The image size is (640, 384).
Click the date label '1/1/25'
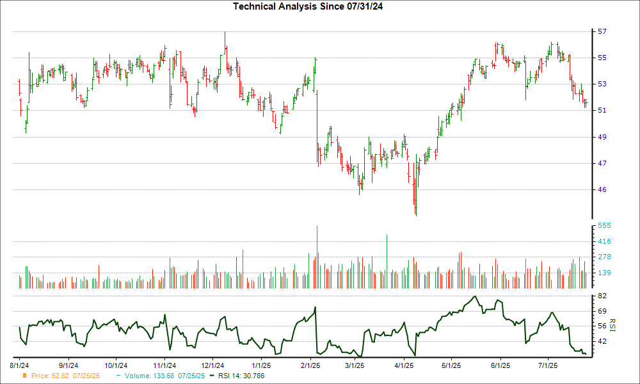(261, 365)
